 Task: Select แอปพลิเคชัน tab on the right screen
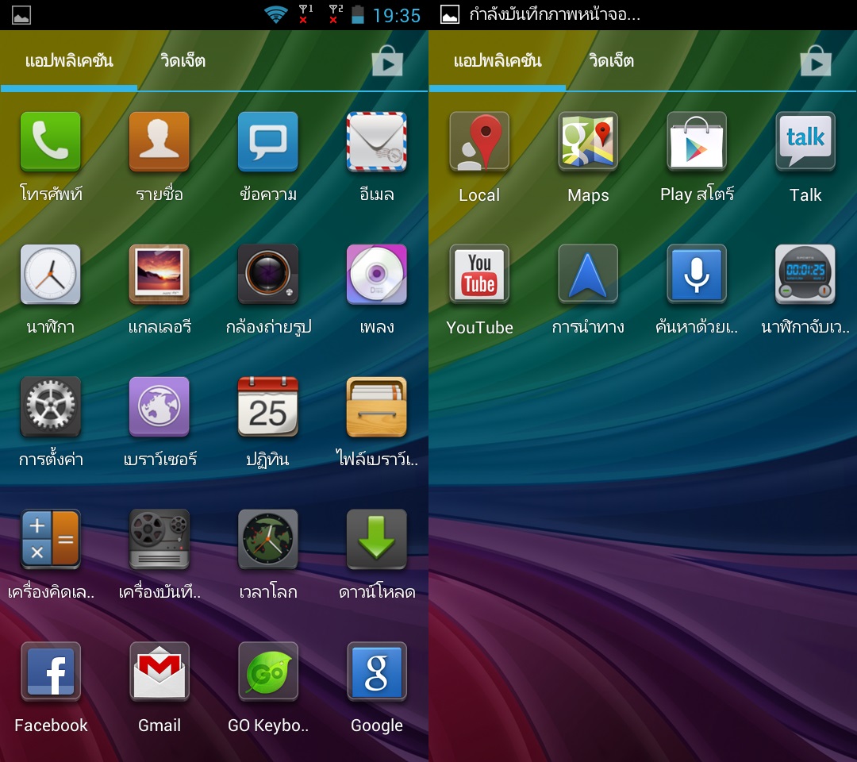(x=498, y=60)
